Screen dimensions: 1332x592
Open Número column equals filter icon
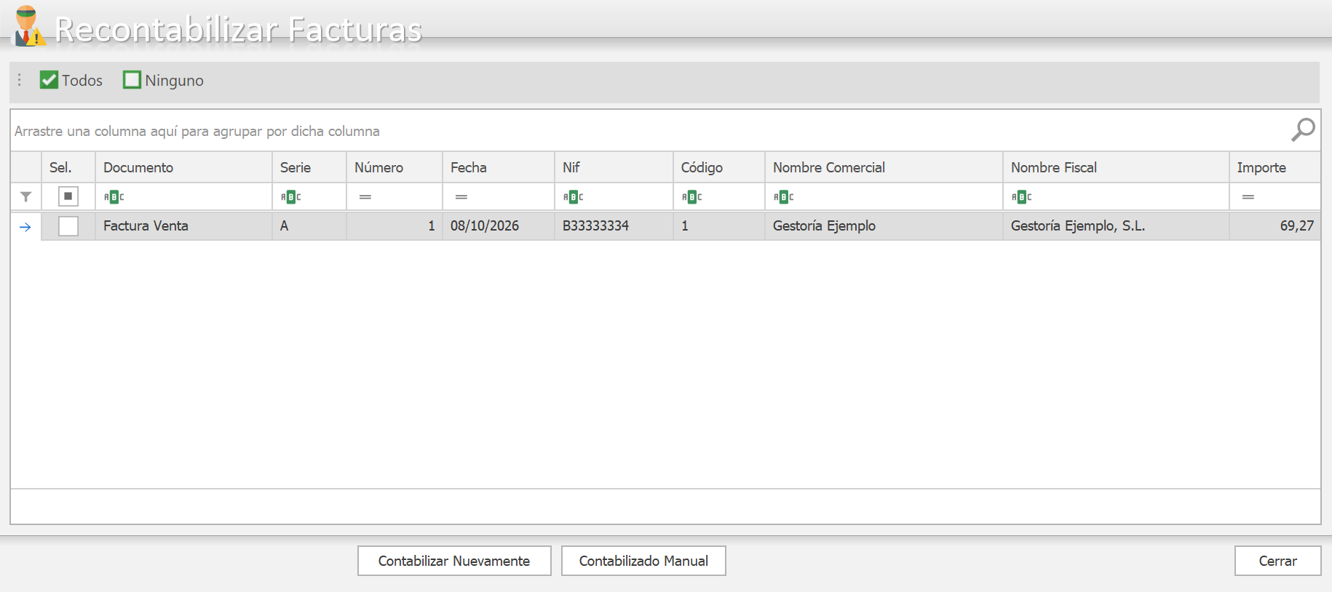click(x=365, y=197)
